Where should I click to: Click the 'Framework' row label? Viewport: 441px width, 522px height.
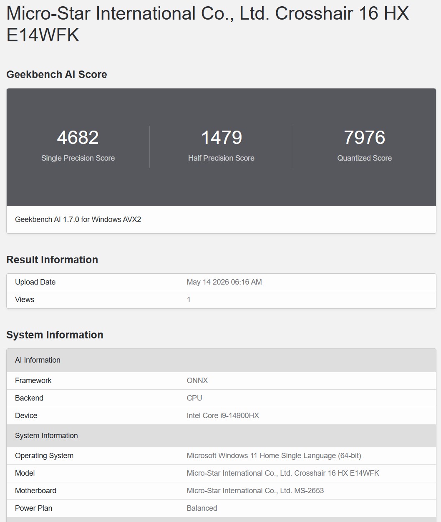[33, 381]
